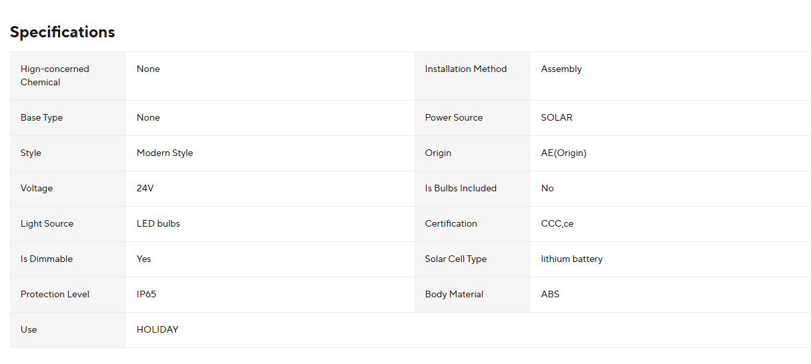Select the Assembly value text
Image resolution: width=811 pixels, height=364 pixels.
(561, 69)
